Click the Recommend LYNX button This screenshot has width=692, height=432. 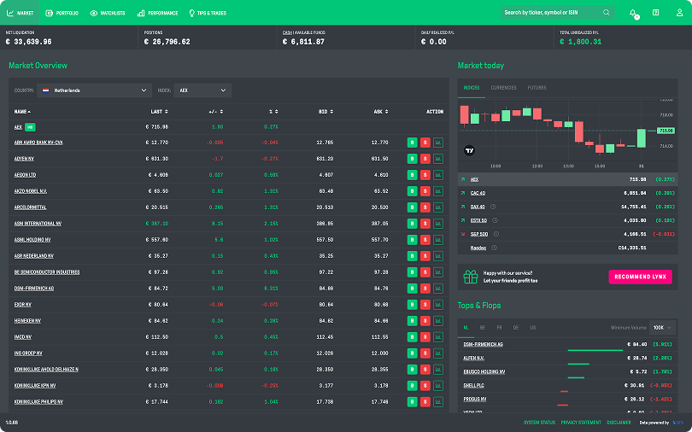coord(640,277)
